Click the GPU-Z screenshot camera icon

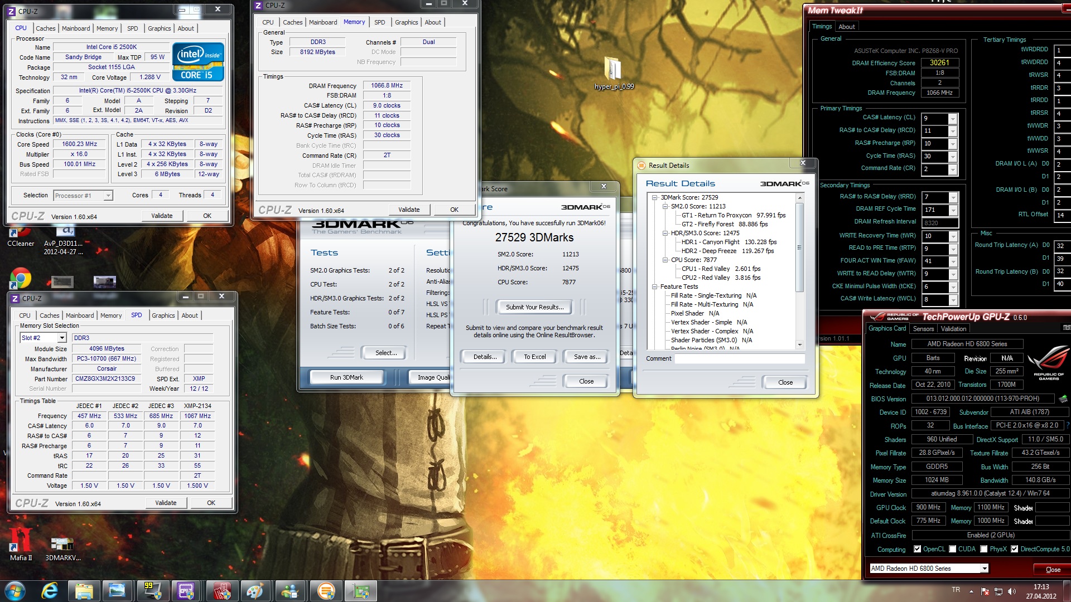coord(1066,328)
